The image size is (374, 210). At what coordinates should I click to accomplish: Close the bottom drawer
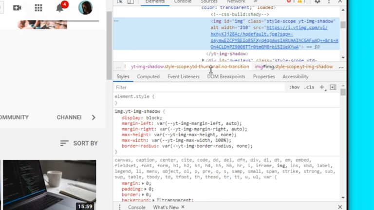point(340,207)
